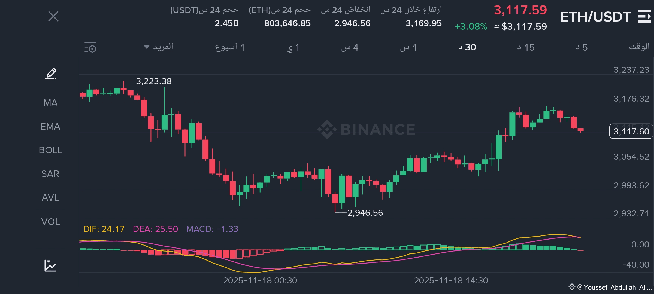This screenshot has width=654, height=294.
Task: Open the indicators chart icon at bottom-left
Action: point(50,265)
